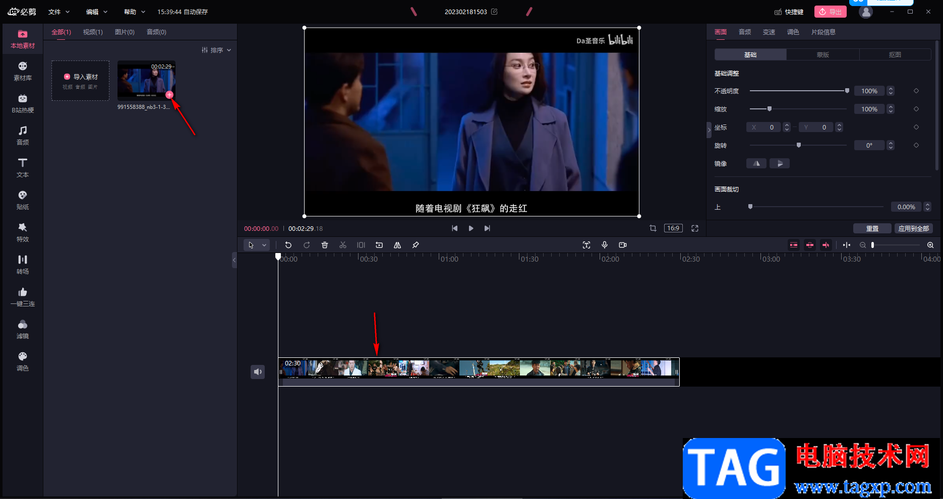Adjust 旋转 value stepper
The height and width of the screenshot is (499, 943).
coord(891,145)
